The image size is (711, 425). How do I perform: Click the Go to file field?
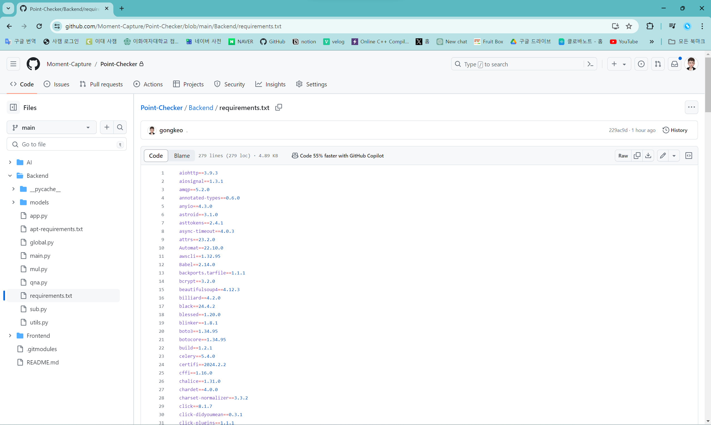[x=66, y=144]
